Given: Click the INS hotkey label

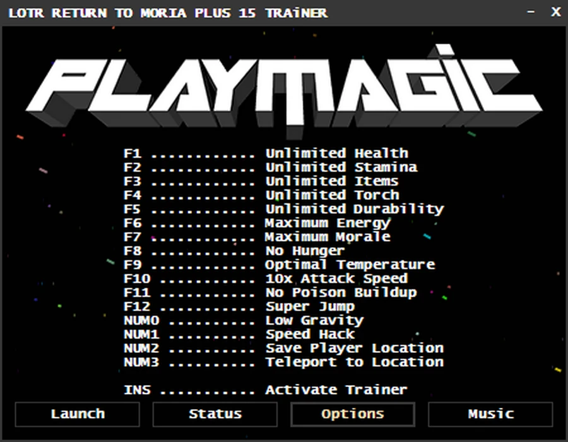Looking at the screenshot, I should click(137, 390).
